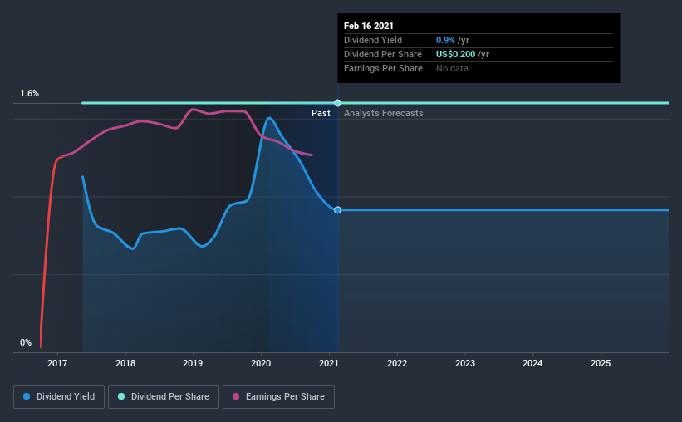Image resolution: width=682 pixels, height=422 pixels.
Task: Click the blue Dividend Yield legend dot
Action: (x=27, y=396)
